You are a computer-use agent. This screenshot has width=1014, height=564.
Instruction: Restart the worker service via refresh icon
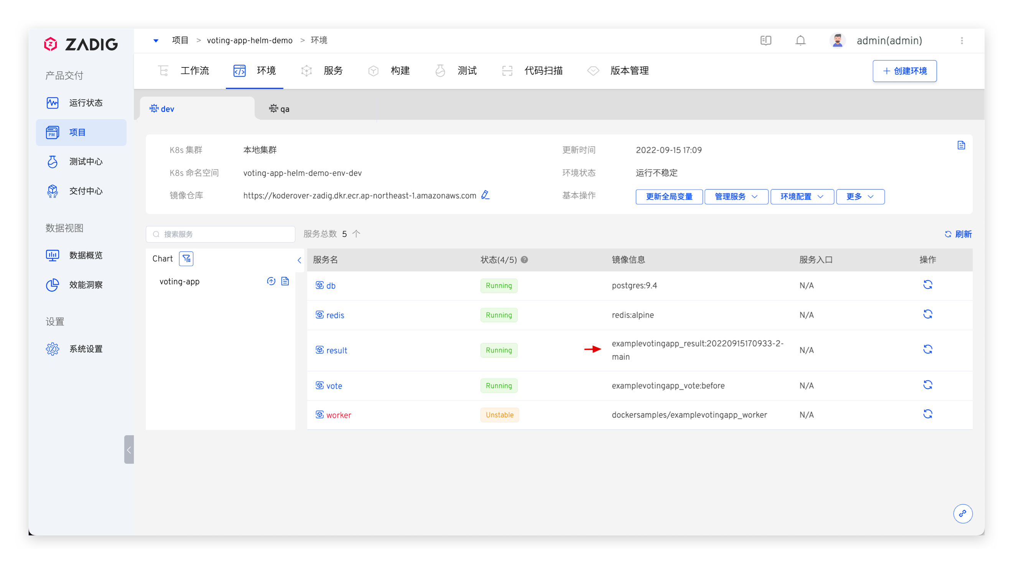point(927,414)
